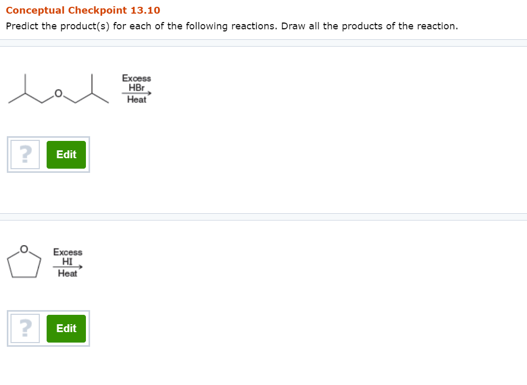Click the 'Heat' label under the HBr arrow
Image resolution: width=527 pixels, height=385 pixels.
pos(137,100)
